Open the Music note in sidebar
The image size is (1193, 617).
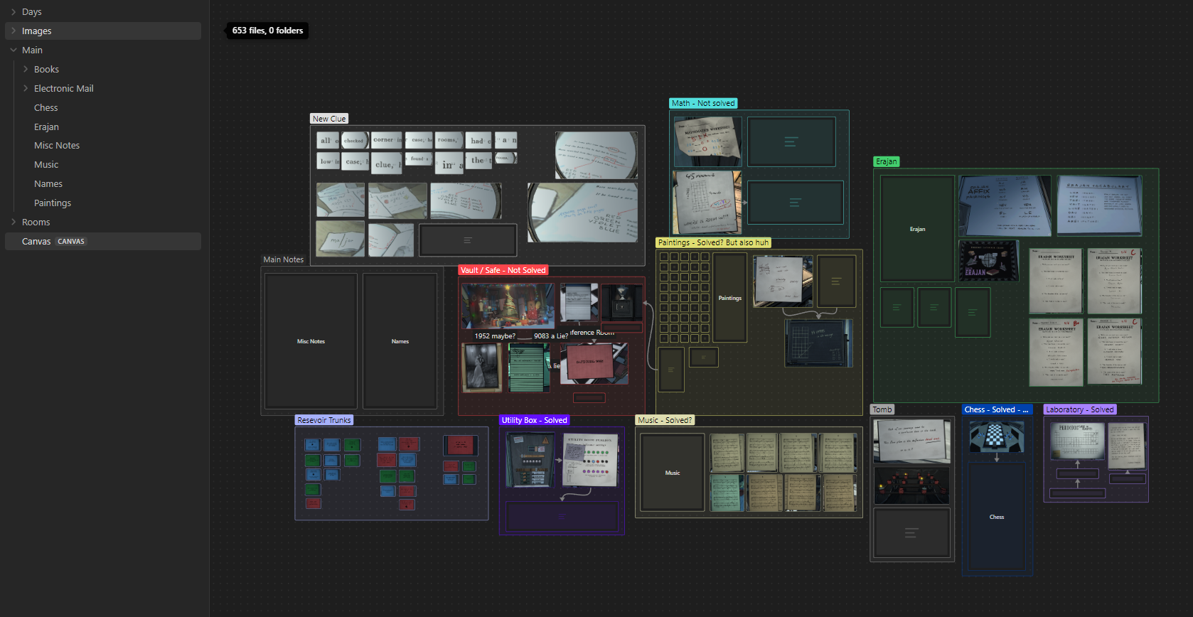click(46, 165)
